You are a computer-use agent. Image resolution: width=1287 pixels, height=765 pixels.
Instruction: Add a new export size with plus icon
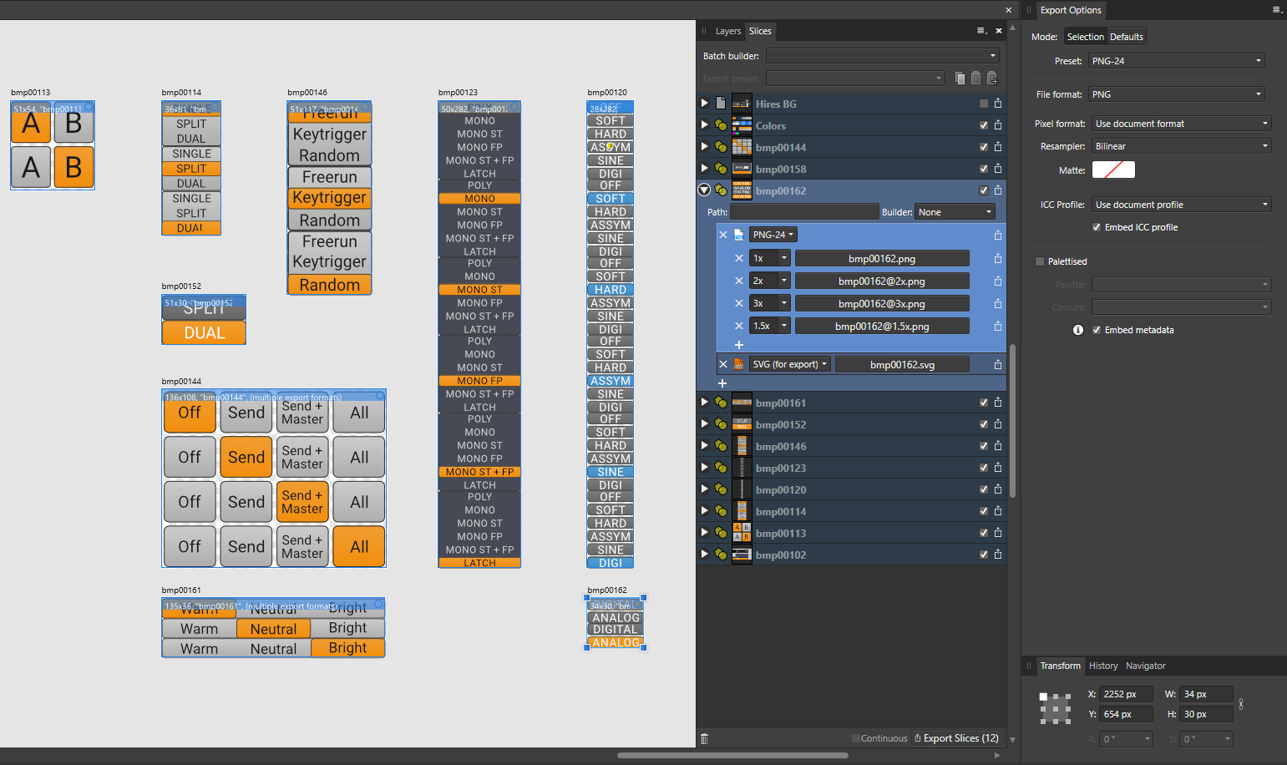pyautogui.click(x=739, y=345)
